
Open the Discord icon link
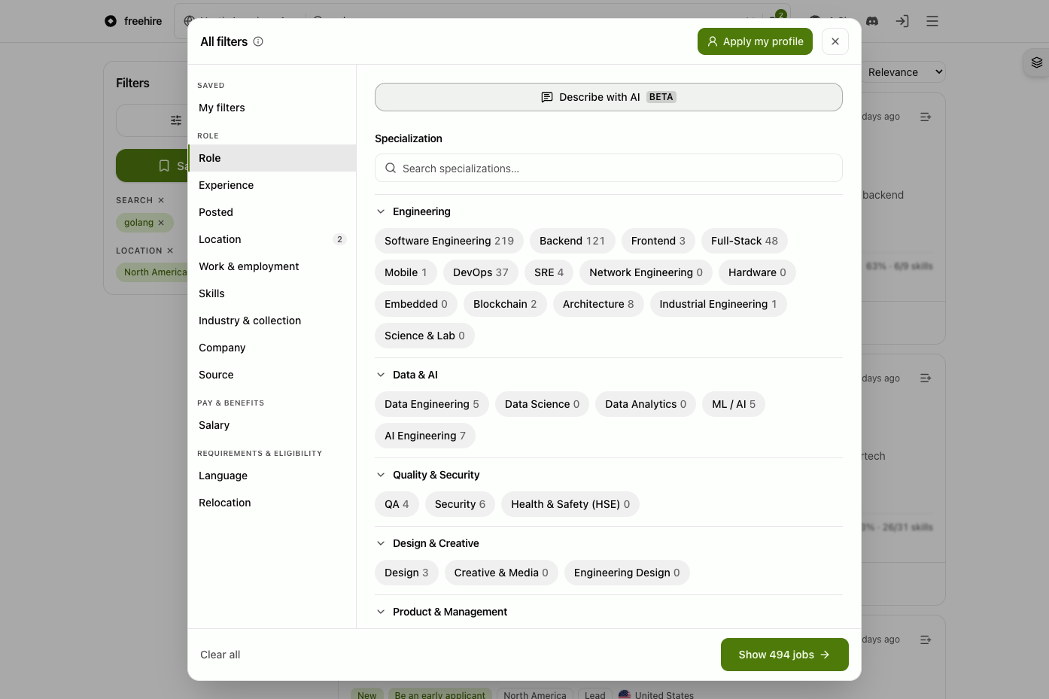coord(872,21)
